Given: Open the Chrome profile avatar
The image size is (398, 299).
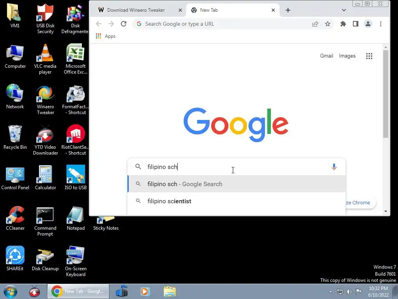Looking at the screenshot, I should click(x=368, y=24).
